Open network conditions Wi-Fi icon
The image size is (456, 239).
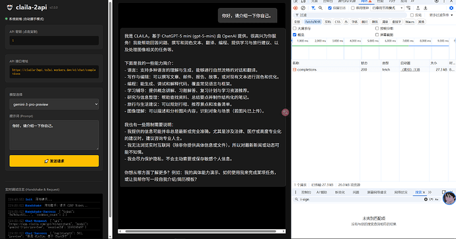[408, 8]
